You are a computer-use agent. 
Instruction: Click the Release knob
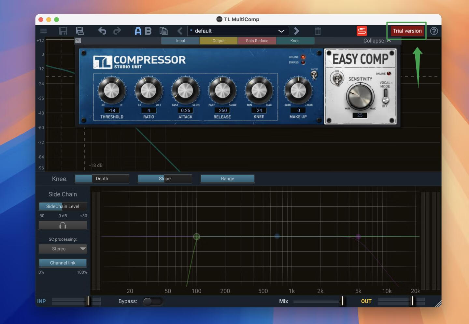222,90
